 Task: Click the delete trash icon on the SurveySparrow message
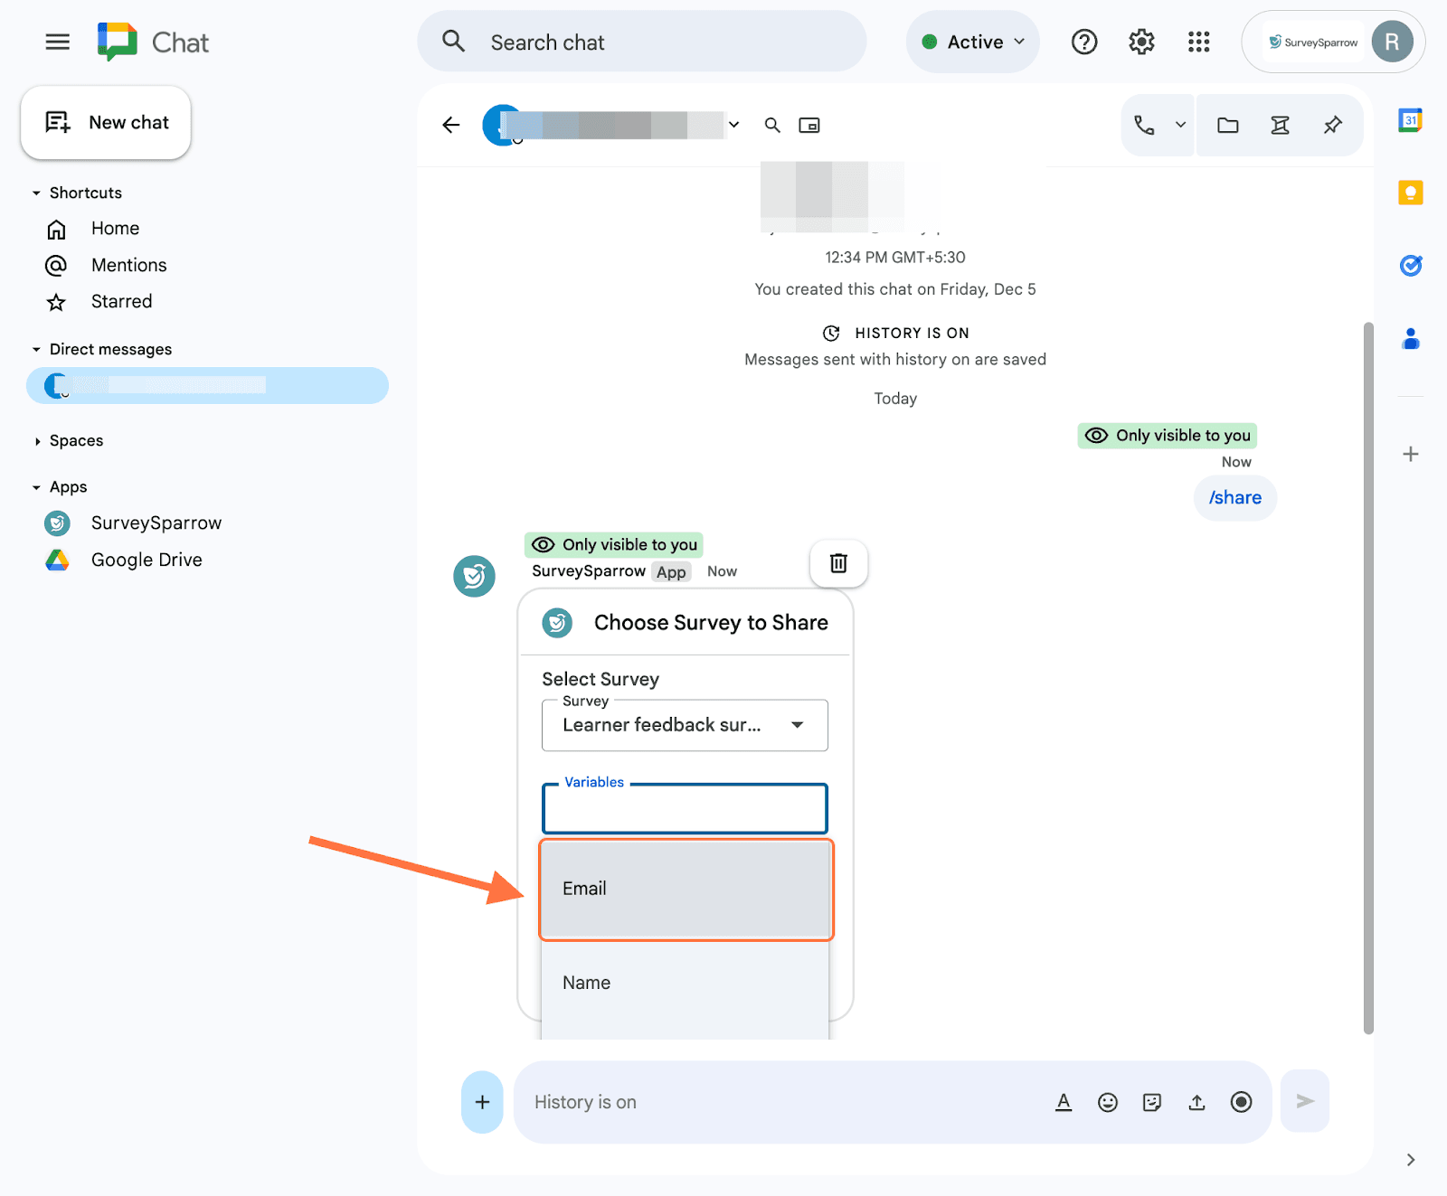click(838, 563)
